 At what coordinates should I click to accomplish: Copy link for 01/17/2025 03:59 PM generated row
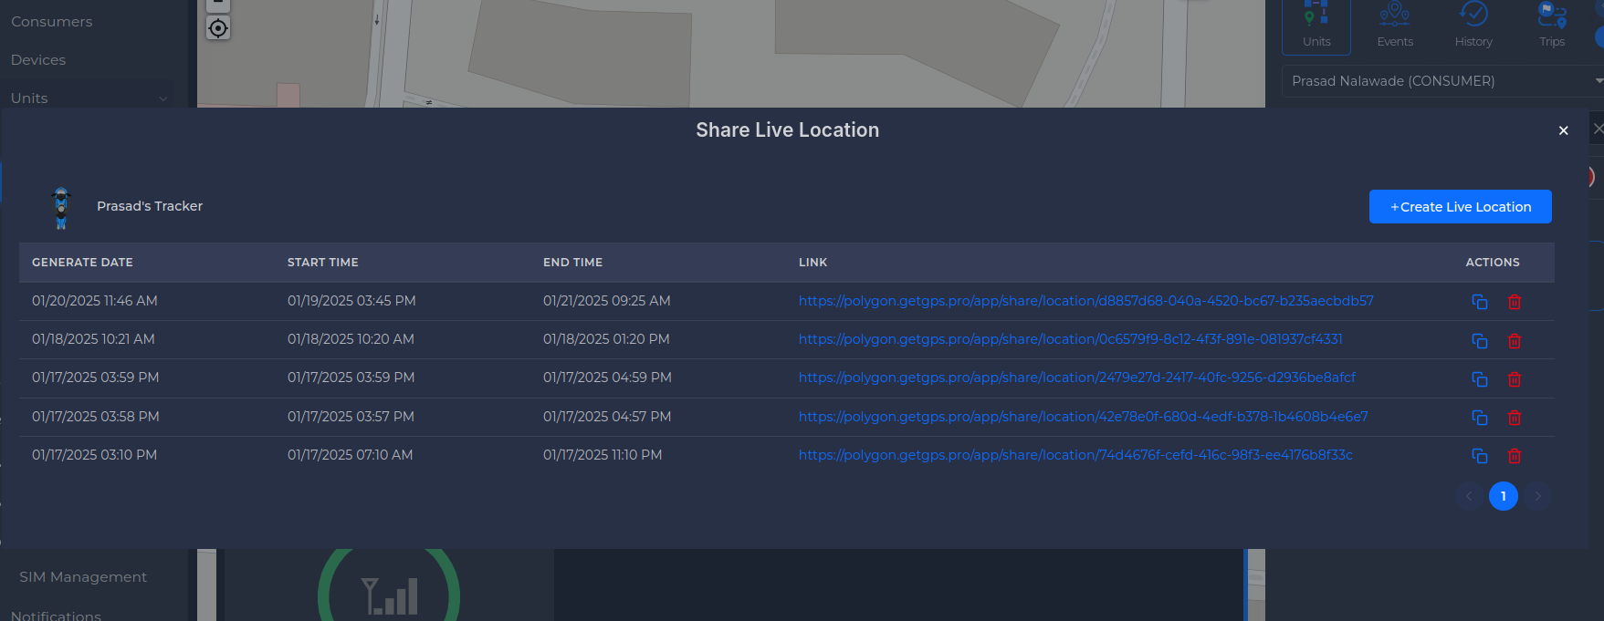pos(1480,379)
